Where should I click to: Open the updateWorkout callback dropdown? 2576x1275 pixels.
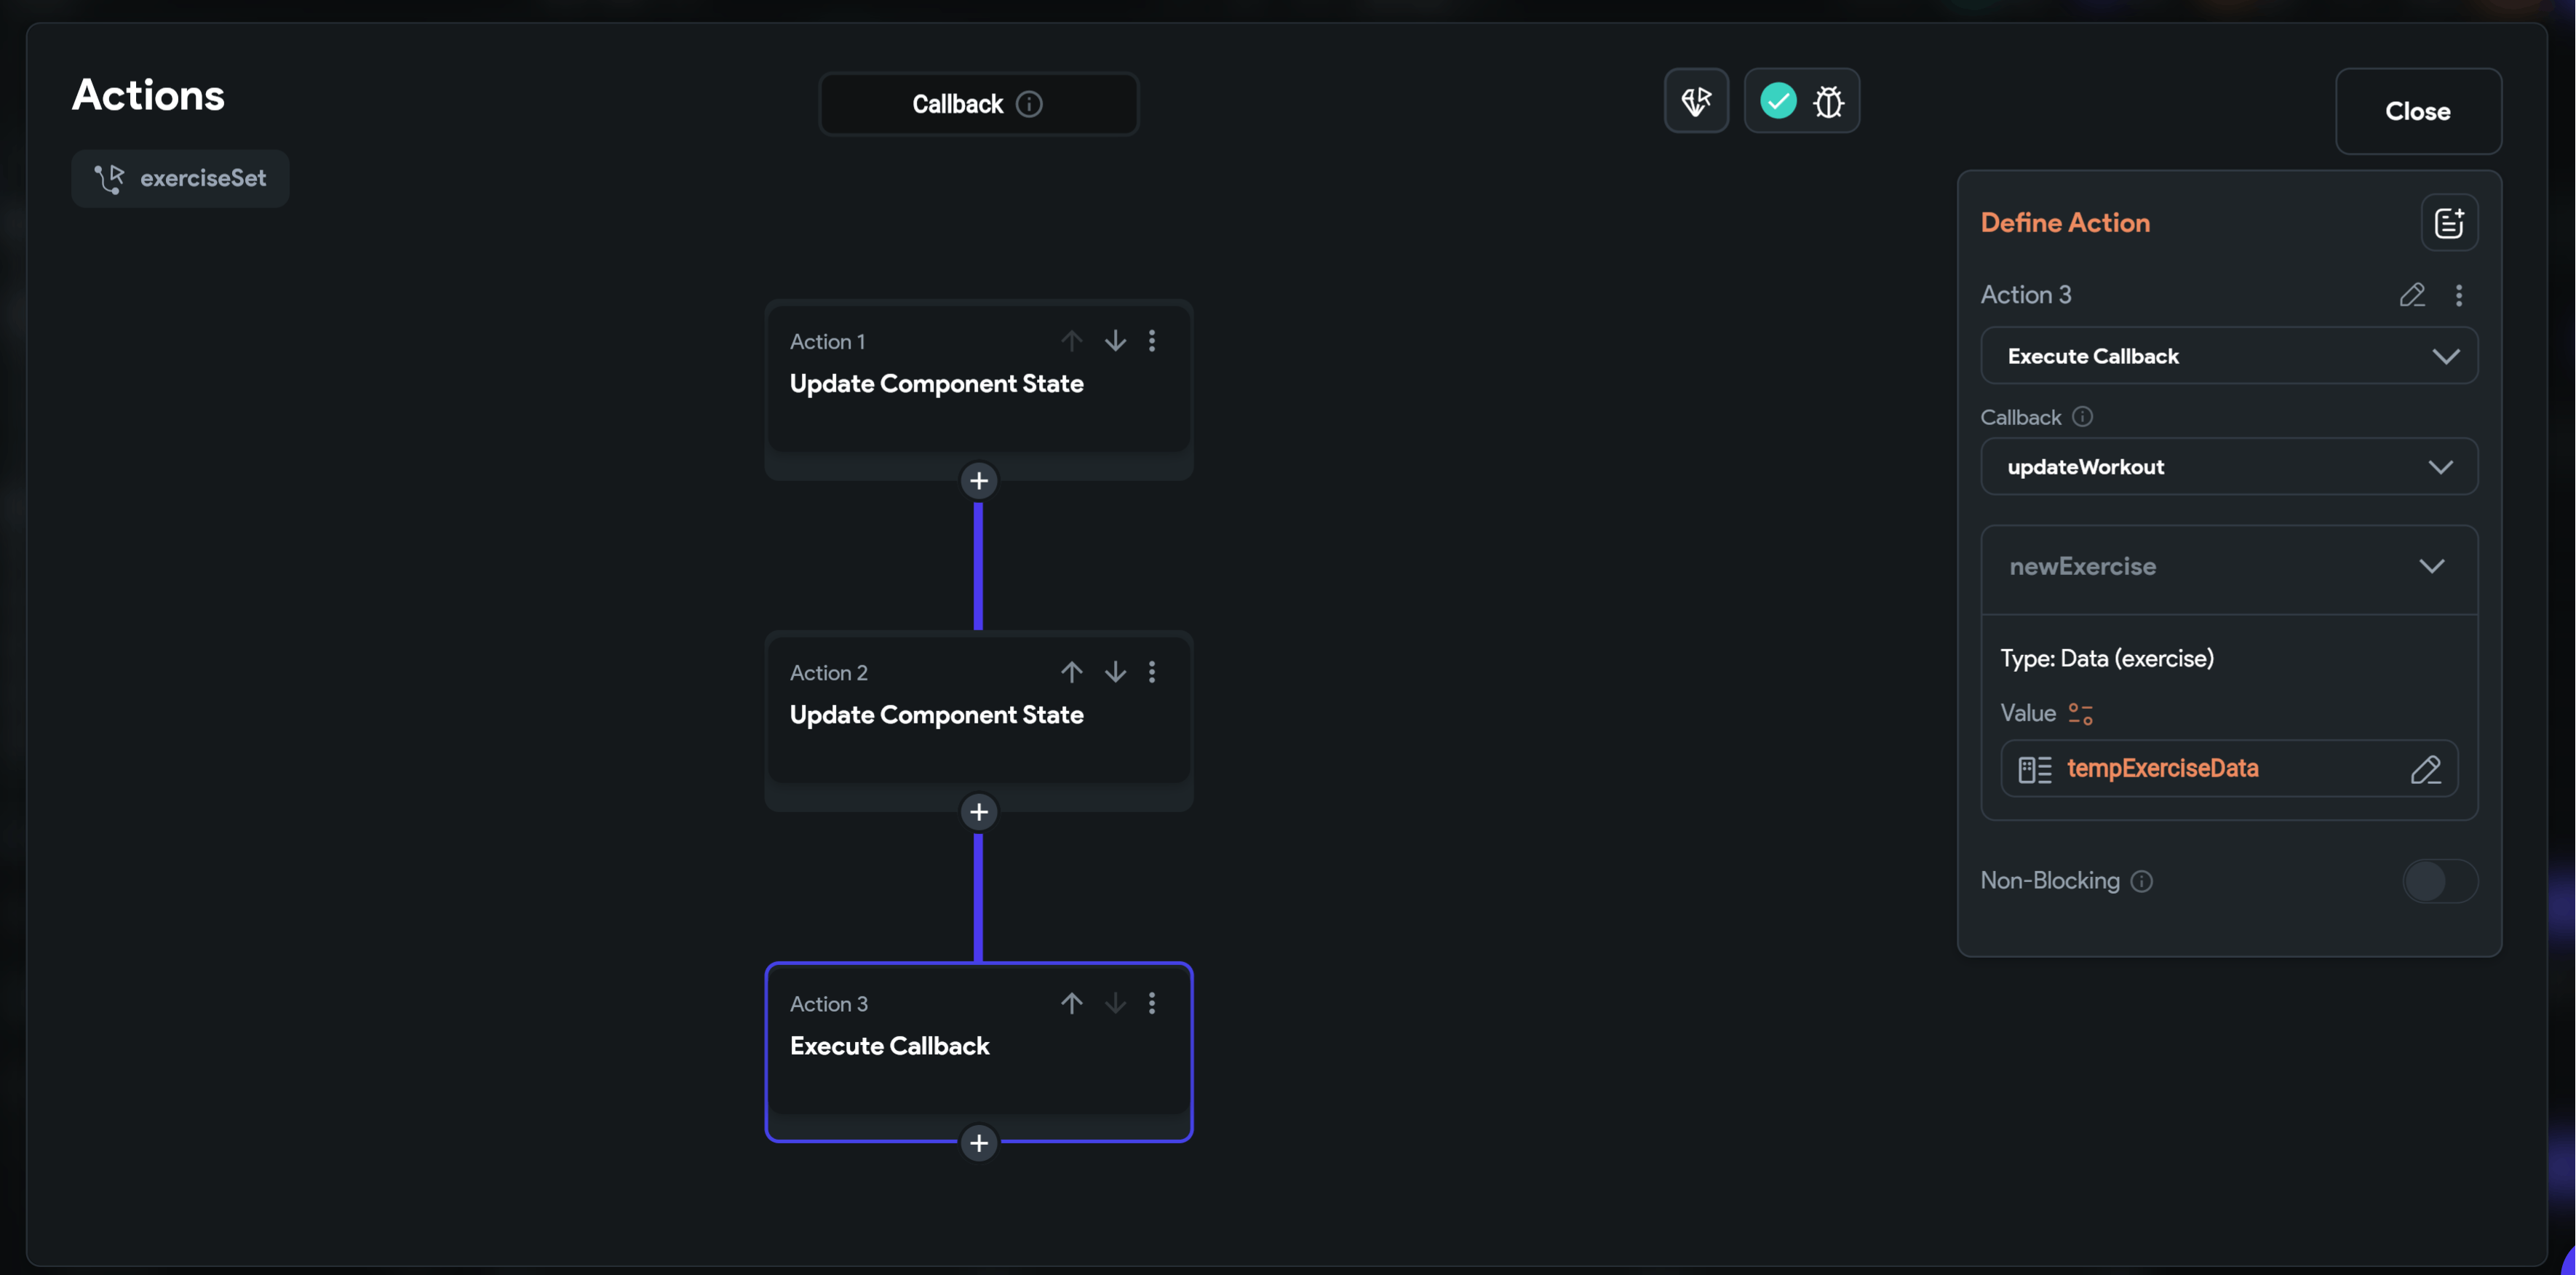pyautogui.click(x=2229, y=467)
